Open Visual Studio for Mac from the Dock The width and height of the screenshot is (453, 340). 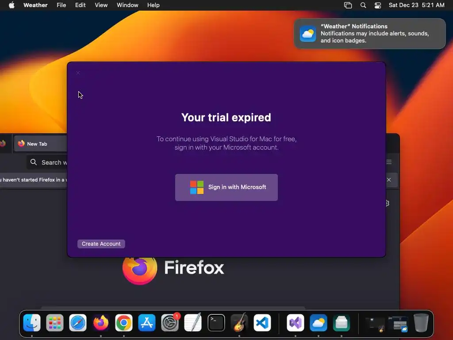pyautogui.click(x=295, y=323)
